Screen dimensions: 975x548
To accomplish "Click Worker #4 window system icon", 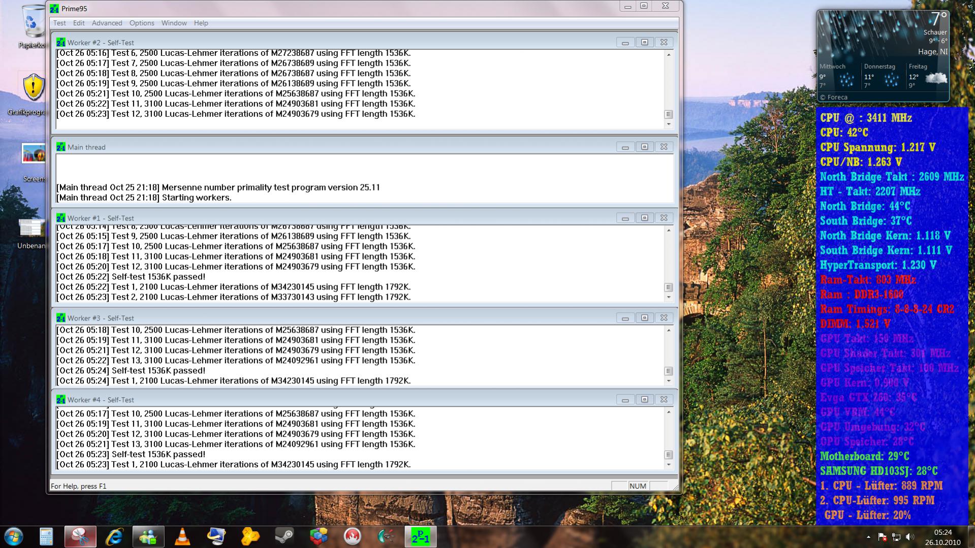I will point(61,400).
